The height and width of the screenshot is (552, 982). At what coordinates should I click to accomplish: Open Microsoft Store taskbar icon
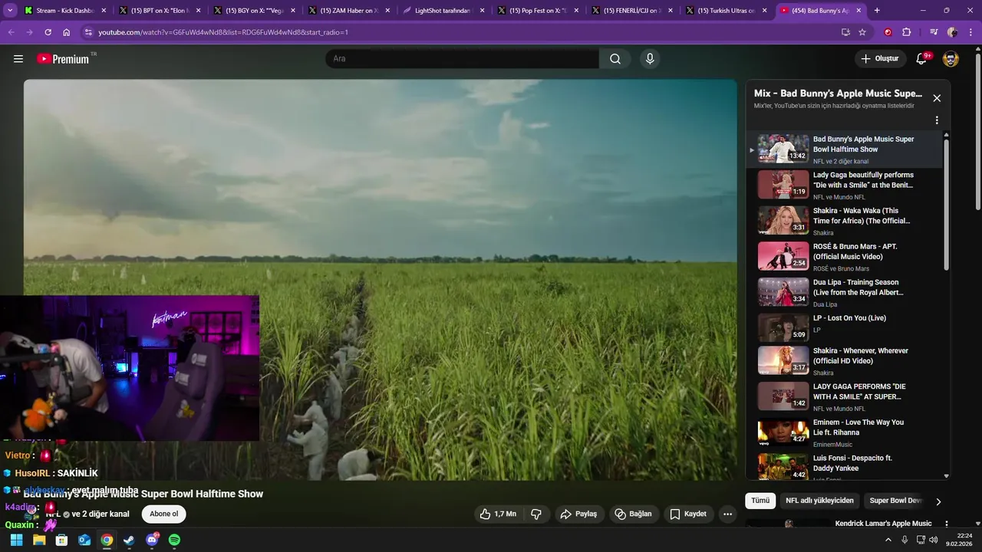click(x=61, y=540)
